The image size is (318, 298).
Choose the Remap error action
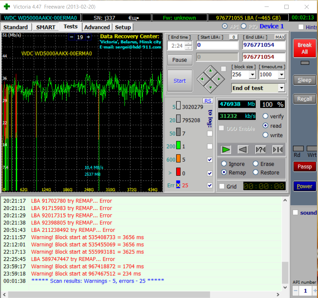coord(224,172)
